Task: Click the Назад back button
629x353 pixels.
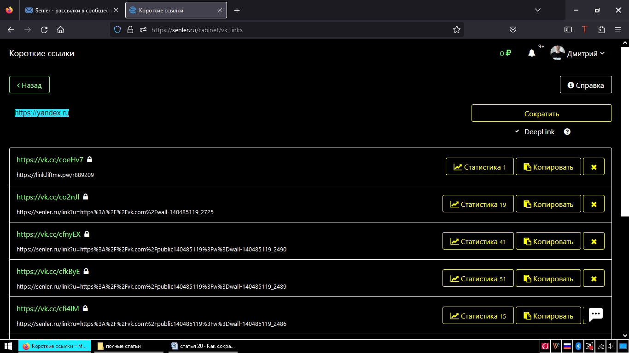Action: tap(29, 85)
